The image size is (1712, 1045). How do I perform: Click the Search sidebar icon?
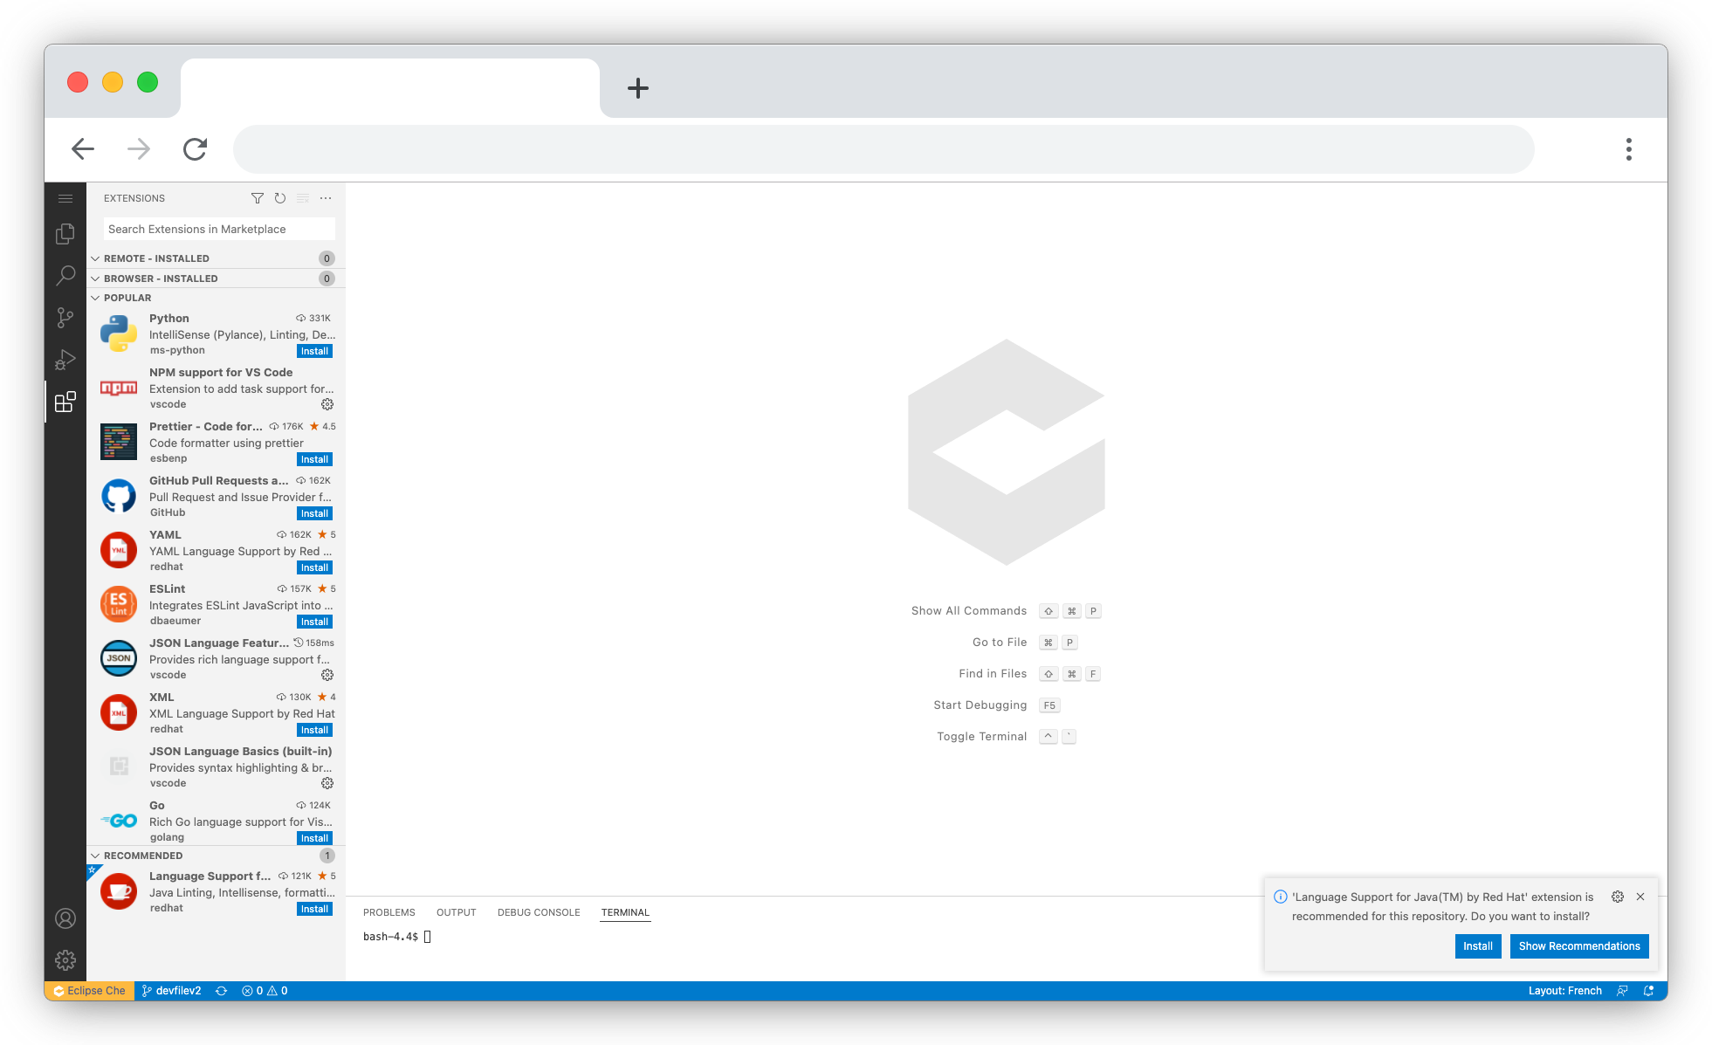click(65, 275)
